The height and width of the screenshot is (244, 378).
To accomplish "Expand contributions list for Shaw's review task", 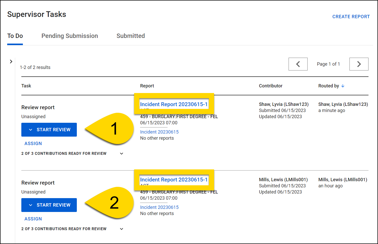I will (x=122, y=153).
